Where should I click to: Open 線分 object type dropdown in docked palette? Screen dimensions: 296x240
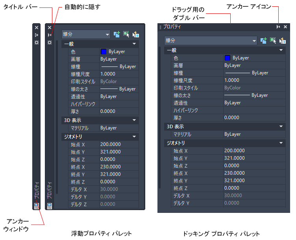click(x=211, y=41)
